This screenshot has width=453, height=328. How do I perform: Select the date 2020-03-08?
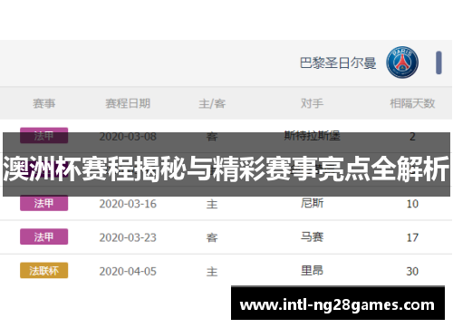click(x=128, y=137)
